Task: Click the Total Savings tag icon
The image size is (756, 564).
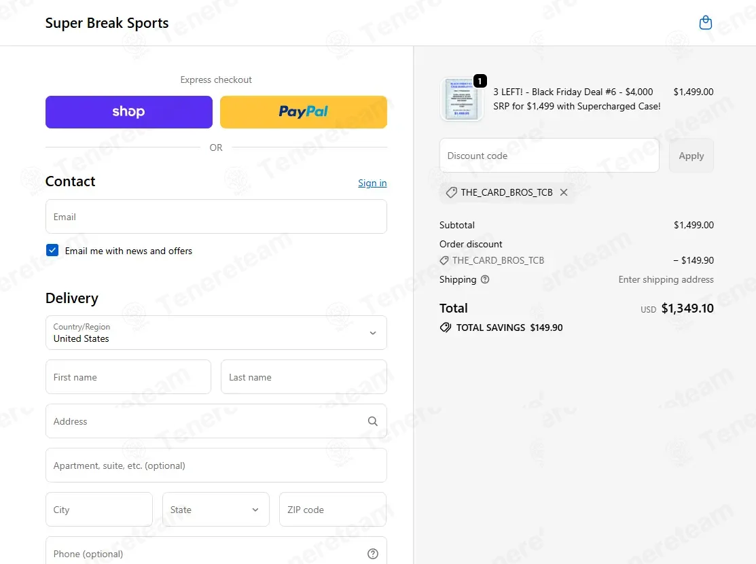Action: [x=446, y=328]
